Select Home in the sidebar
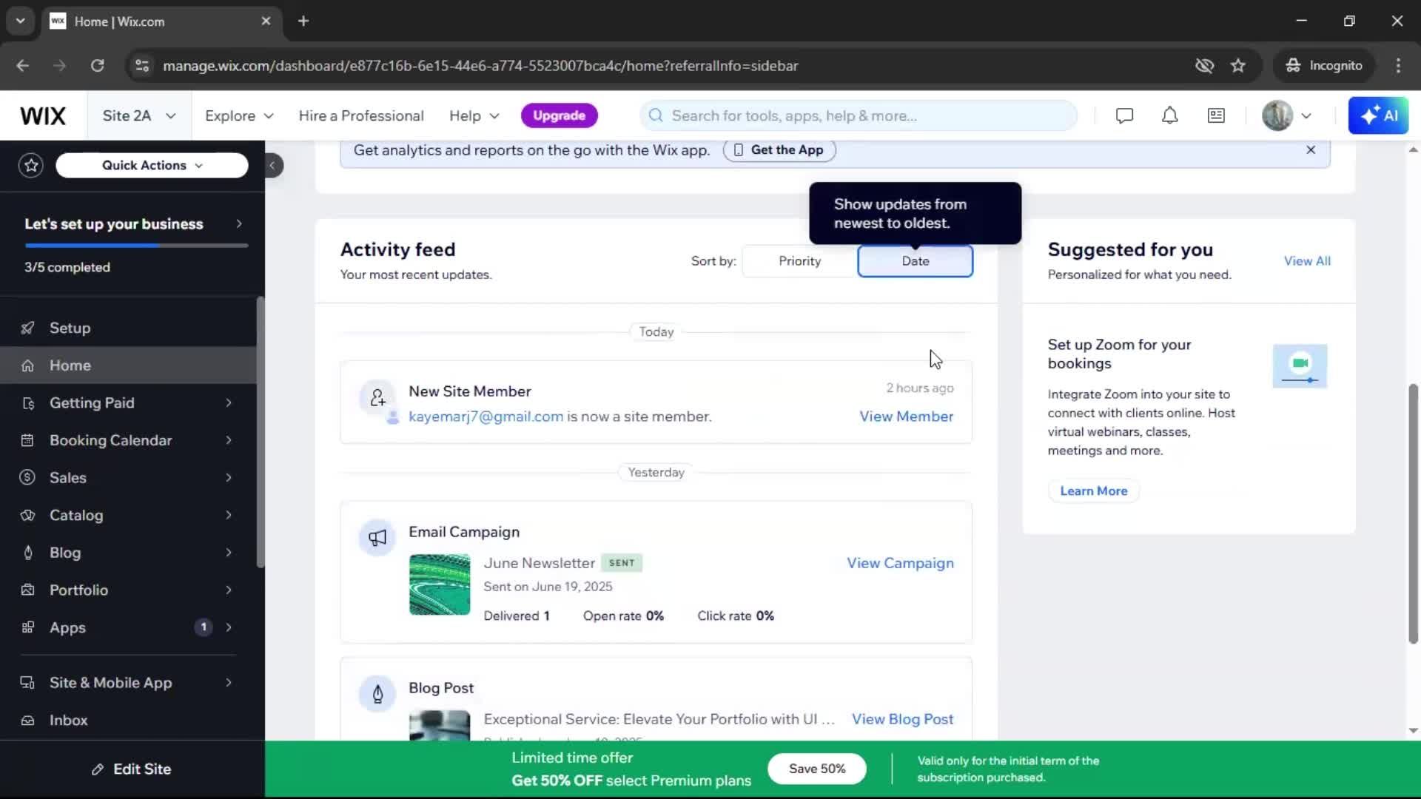This screenshot has width=1421, height=799. click(x=128, y=365)
